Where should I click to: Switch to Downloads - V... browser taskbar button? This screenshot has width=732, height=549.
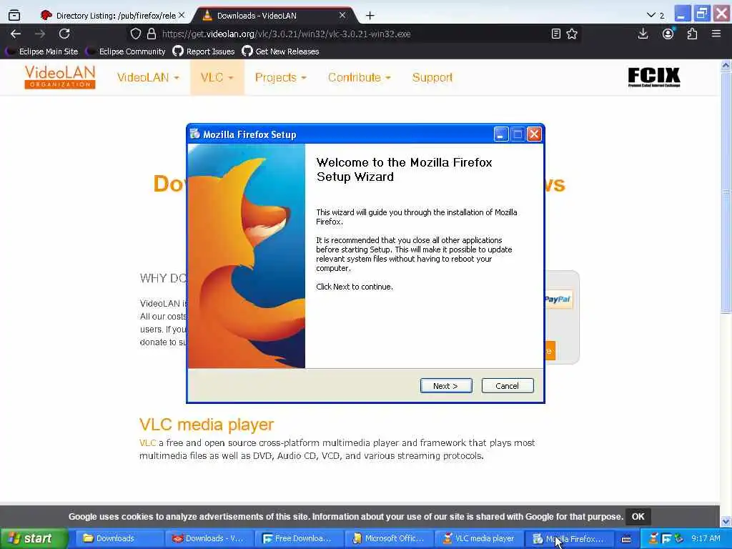coord(208,538)
